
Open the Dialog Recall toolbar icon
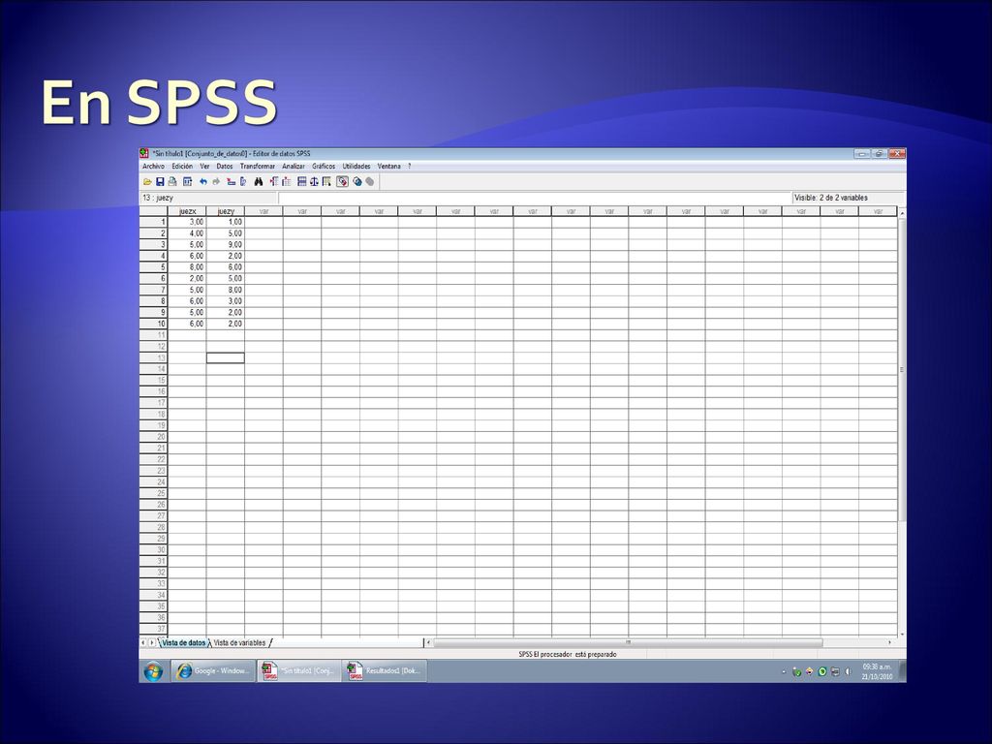(187, 181)
